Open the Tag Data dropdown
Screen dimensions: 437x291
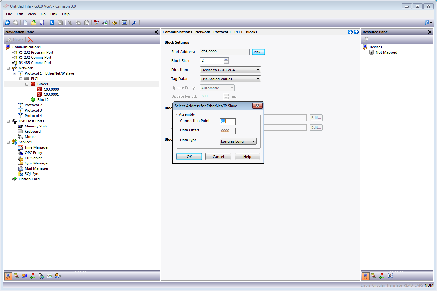pos(231,79)
